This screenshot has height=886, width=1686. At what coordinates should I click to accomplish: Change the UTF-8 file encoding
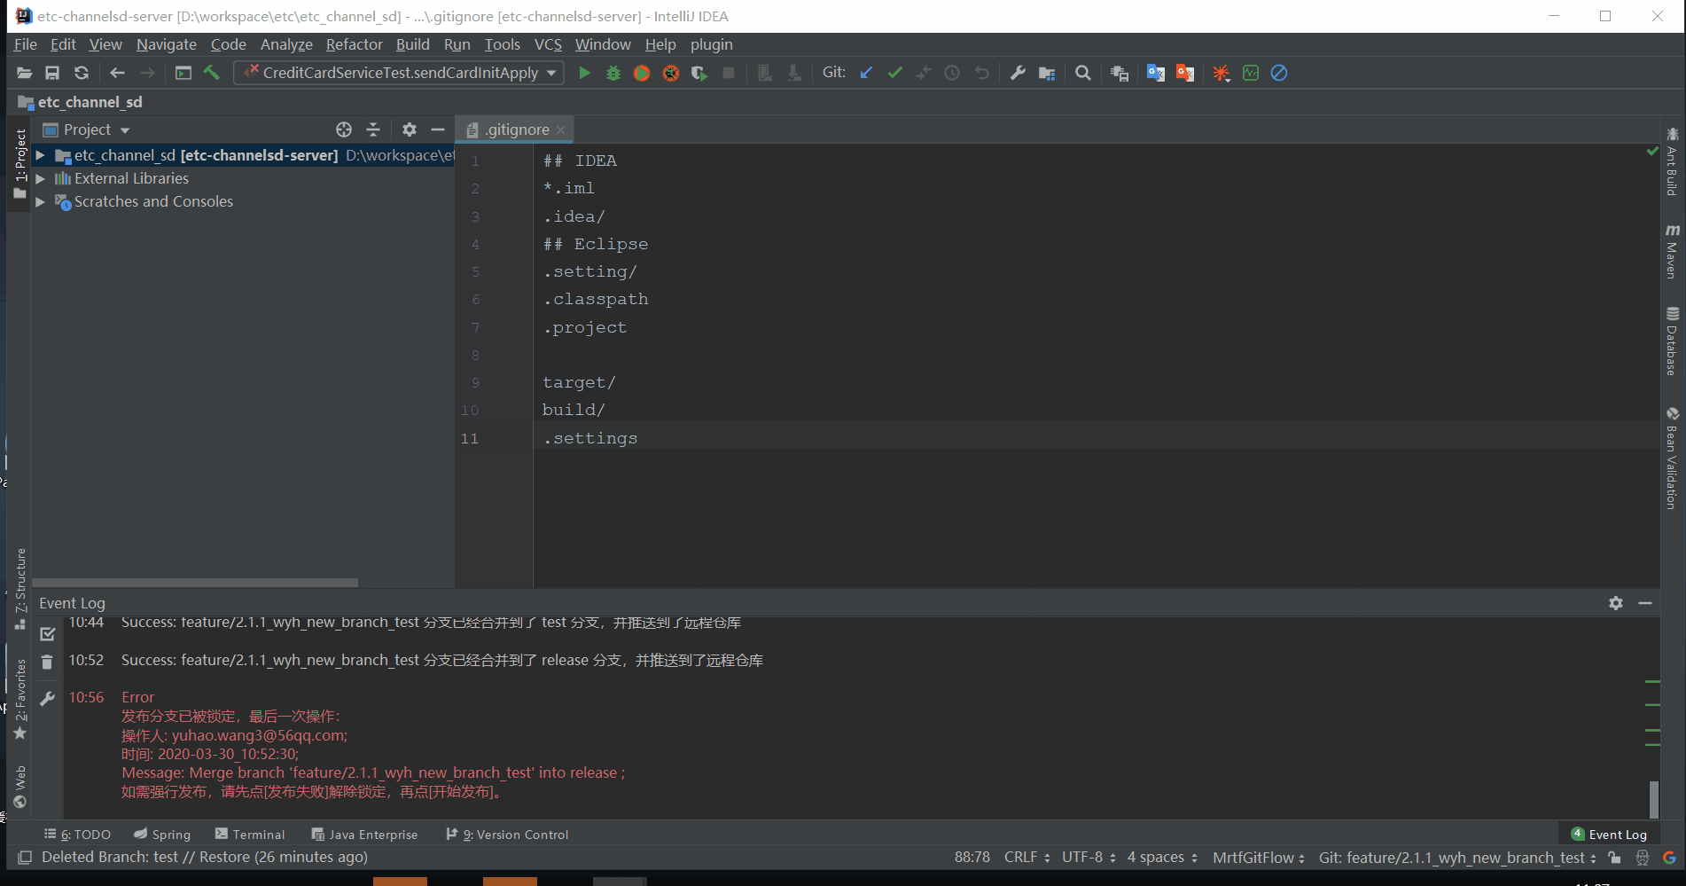tap(1089, 858)
